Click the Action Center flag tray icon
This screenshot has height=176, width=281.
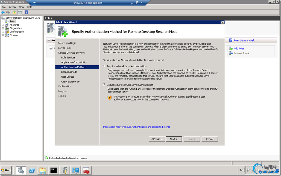coord(248,170)
